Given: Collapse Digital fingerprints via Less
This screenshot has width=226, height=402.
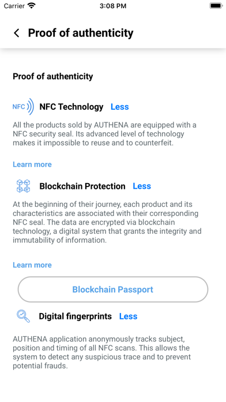Looking at the screenshot, I should tap(128, 317).
